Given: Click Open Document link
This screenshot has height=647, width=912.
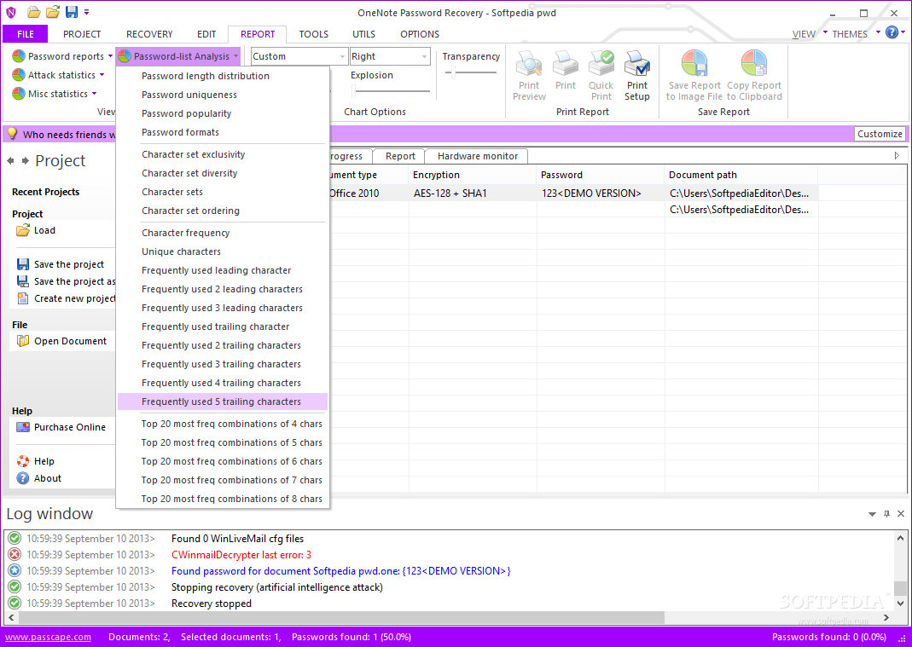Looking at the screenshot, I should [70, 341].
